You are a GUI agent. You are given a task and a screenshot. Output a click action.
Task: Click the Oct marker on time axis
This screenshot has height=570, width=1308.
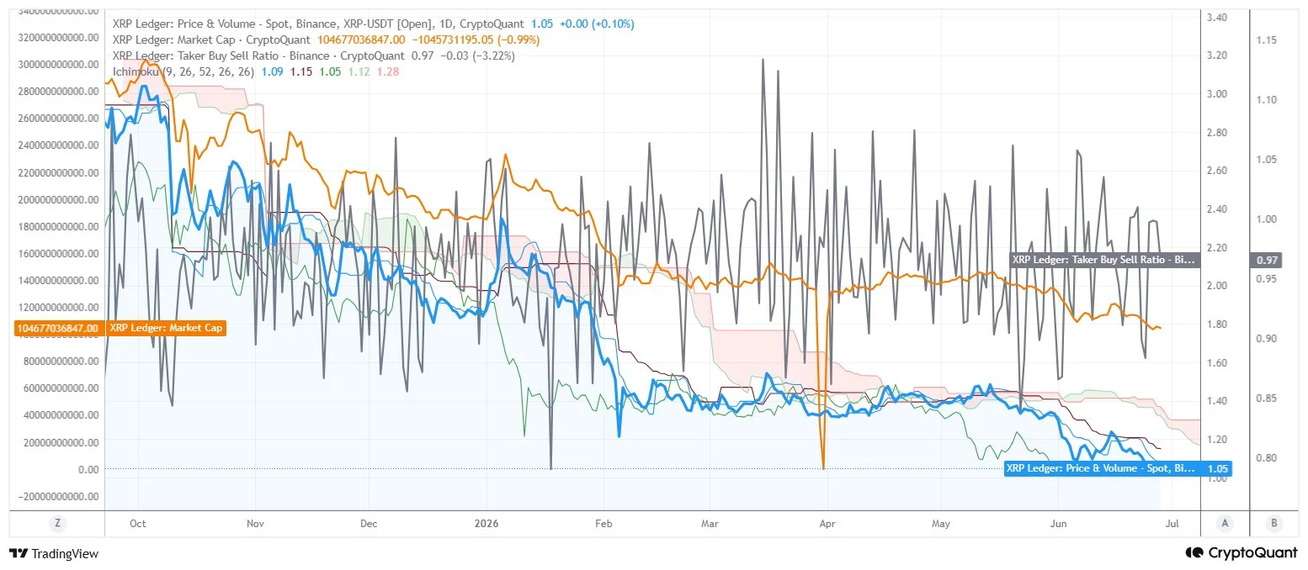pyautogui.click(x=138, y=524)
